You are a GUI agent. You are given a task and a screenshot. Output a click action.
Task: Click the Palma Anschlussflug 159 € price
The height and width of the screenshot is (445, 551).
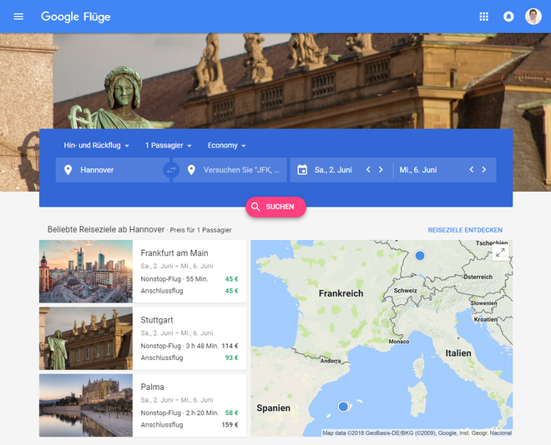230,425
